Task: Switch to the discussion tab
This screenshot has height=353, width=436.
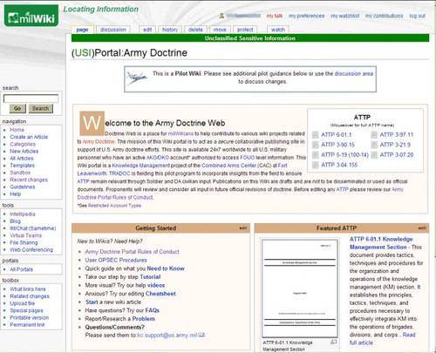Action: [113, 30]
